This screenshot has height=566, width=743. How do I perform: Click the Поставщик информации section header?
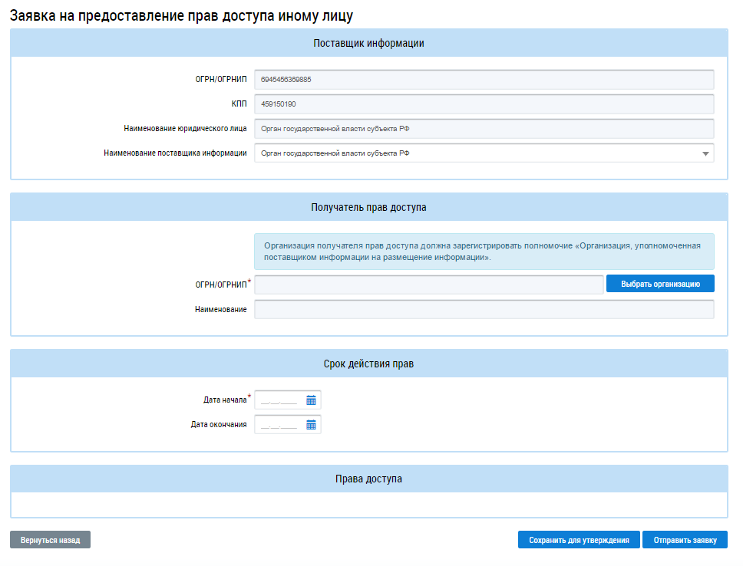click(x=368, y=43)
